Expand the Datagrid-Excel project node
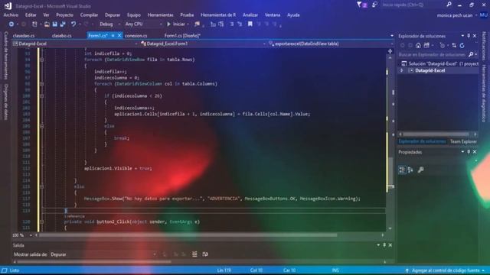Image resolution: width=490 pixels, height=275 pixels. point(402,71)
